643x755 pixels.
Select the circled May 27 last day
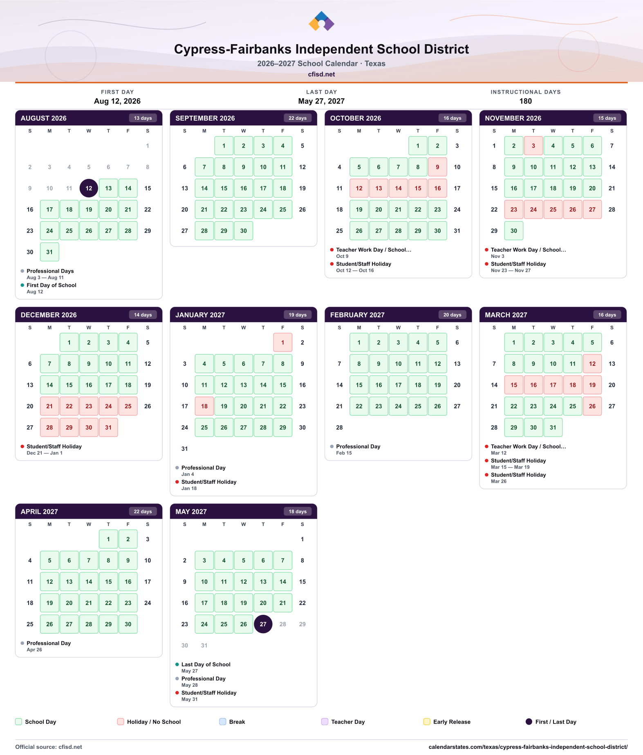(263, 624)
